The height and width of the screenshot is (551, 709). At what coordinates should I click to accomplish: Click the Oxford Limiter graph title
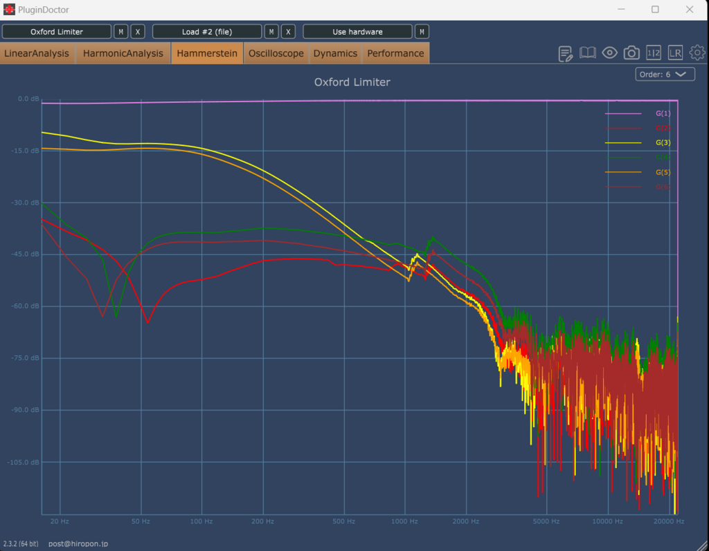tap(352, 82)
